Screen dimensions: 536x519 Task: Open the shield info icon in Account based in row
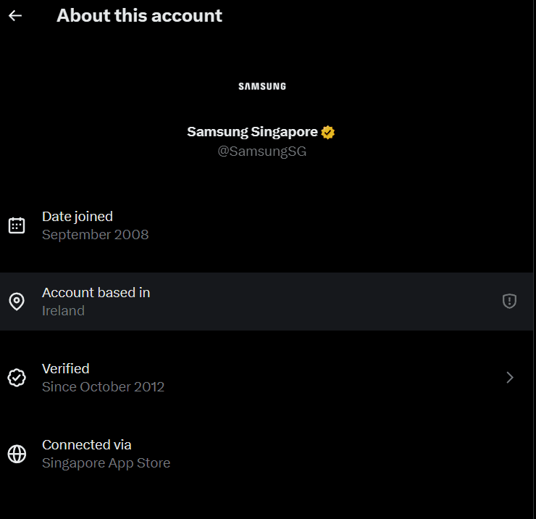coord(509,302)
